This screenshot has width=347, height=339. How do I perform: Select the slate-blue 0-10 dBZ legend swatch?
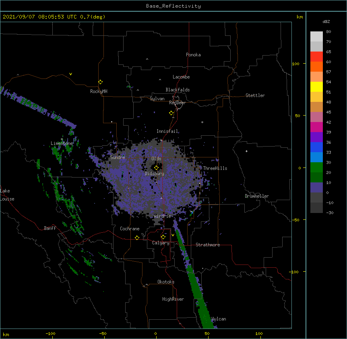316,188
